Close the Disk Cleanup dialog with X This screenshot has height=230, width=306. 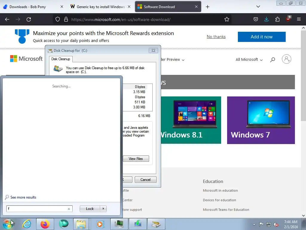[x=153, y=50]
